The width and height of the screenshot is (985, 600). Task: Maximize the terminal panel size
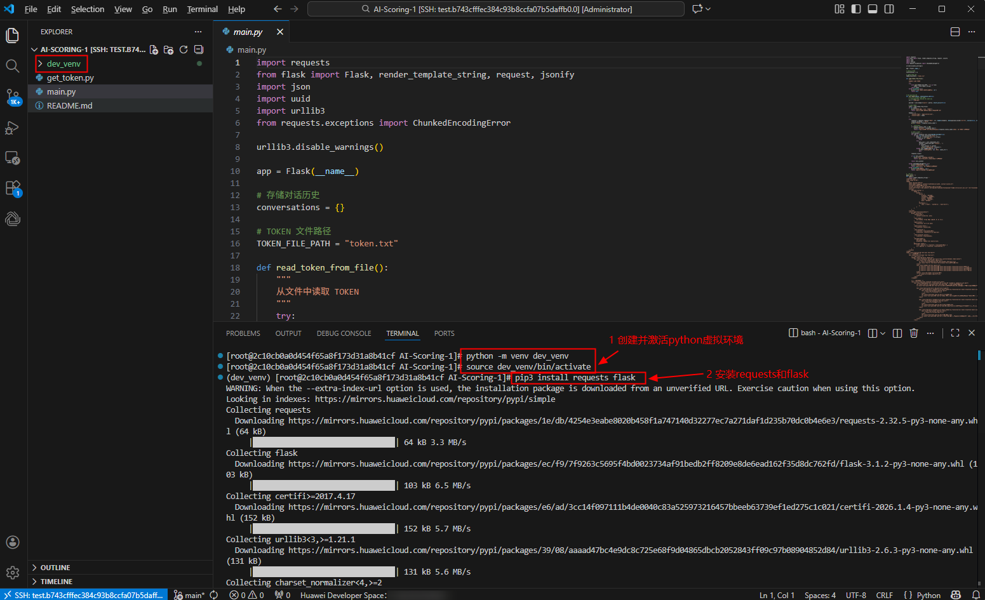[955, 333]
